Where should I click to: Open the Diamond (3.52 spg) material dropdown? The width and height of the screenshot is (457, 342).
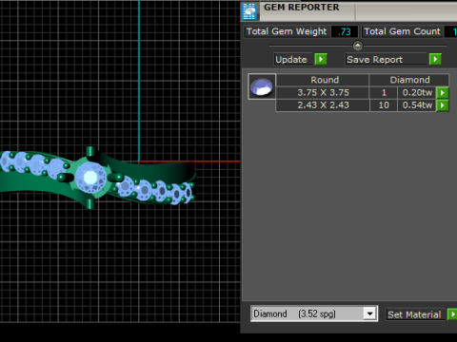369,313
